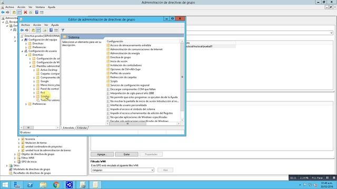Go back using the editor's blue back arrow
337x189 pixels.
(x=22, y=30)
